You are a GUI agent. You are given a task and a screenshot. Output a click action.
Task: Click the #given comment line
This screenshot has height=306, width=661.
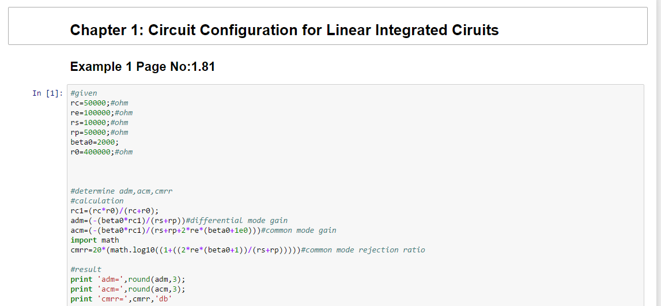[84, 93]
